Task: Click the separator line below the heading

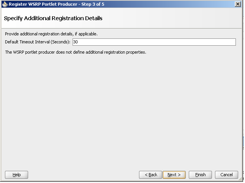Action: tap(122, 28)
